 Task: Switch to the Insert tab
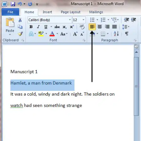47,12
